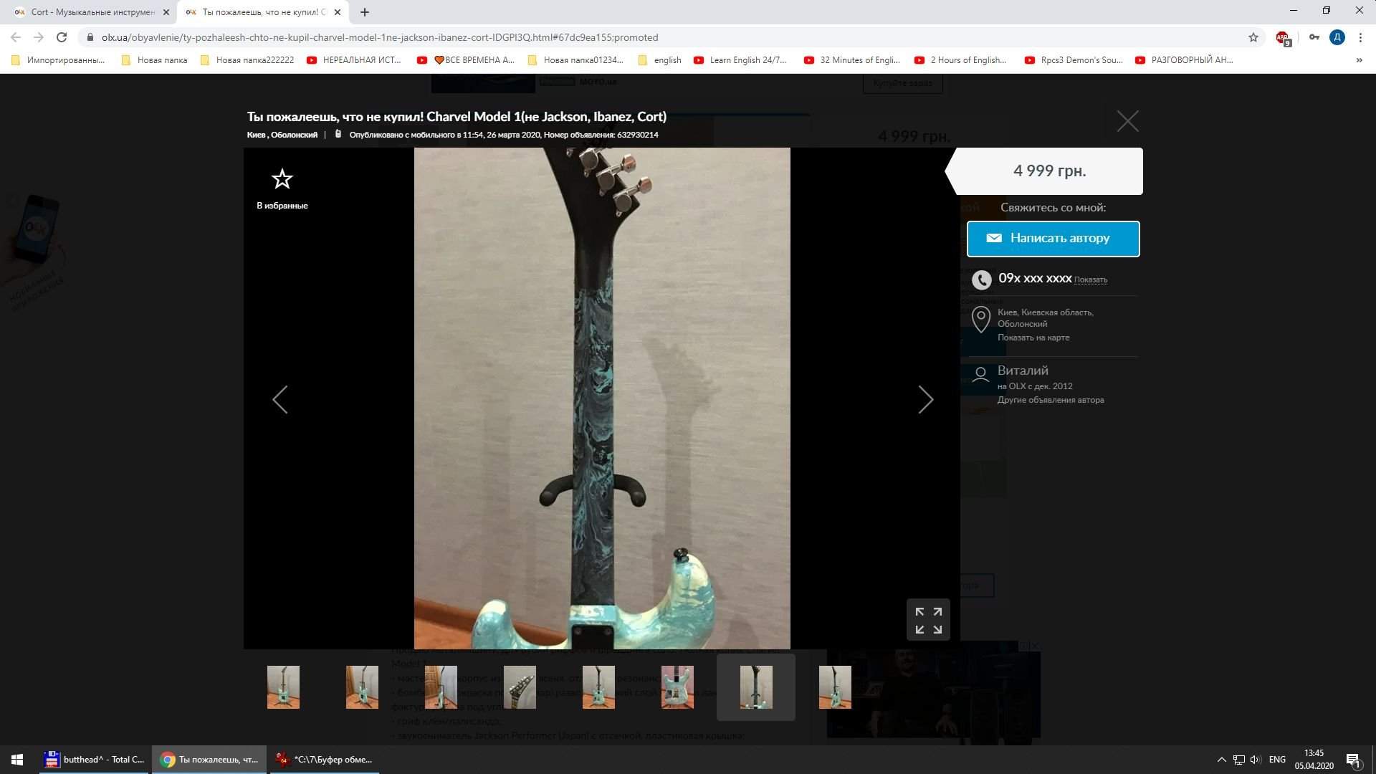
Task: Open Другие объявления автора link
Action: (x=1050, y=400)
